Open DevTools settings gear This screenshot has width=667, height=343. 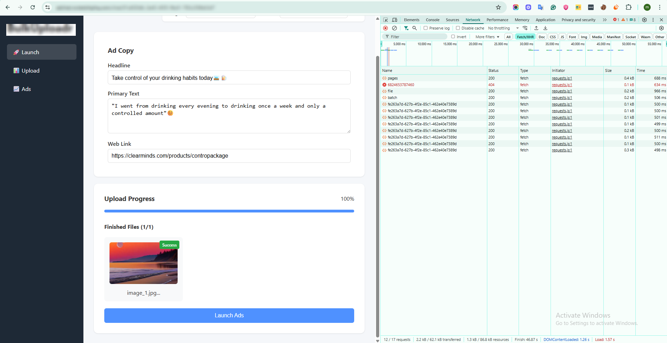[x=644, y=20]
